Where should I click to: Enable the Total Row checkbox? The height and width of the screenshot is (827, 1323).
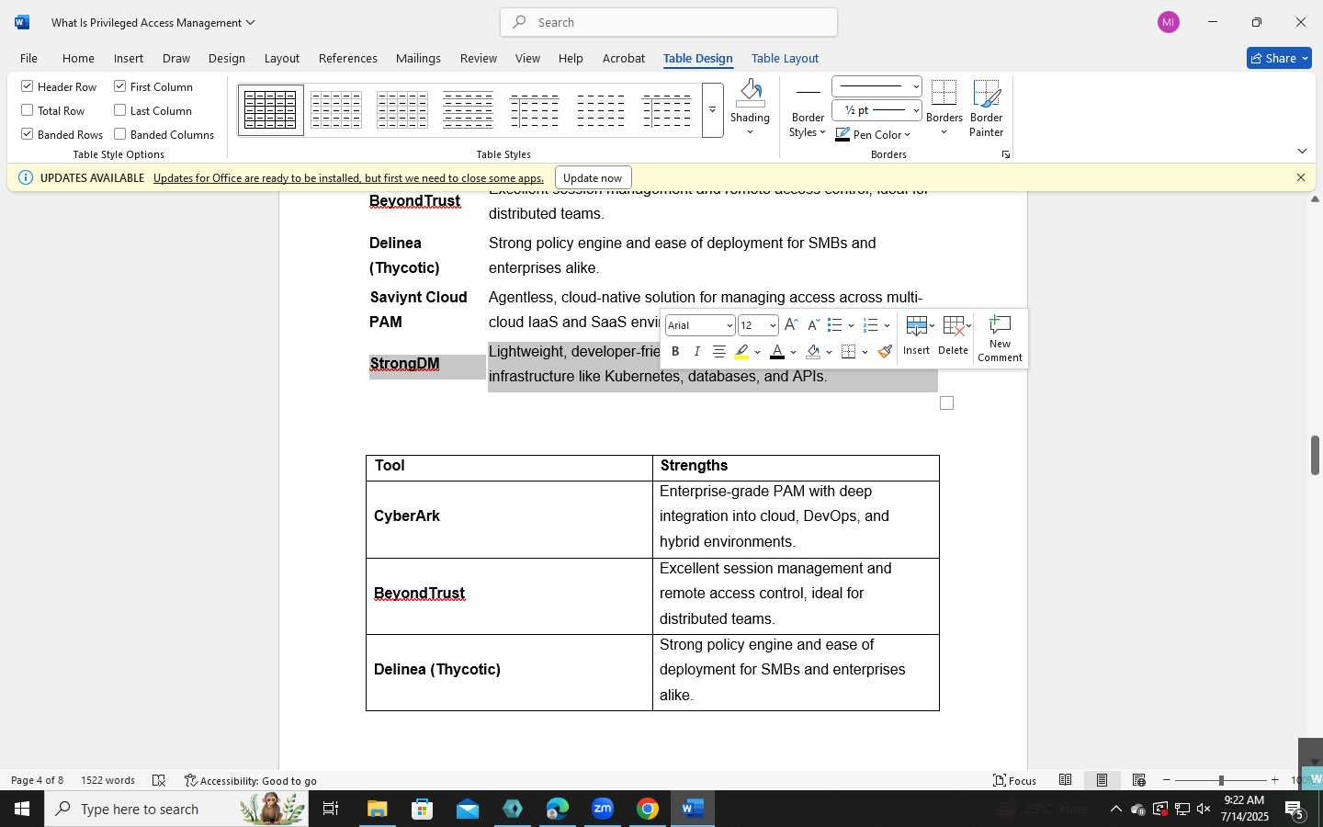tap(52, 110)
